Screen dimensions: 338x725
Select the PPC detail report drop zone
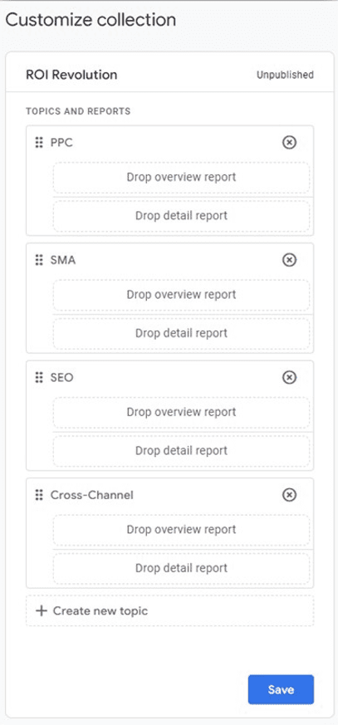(x=181, y=215)
